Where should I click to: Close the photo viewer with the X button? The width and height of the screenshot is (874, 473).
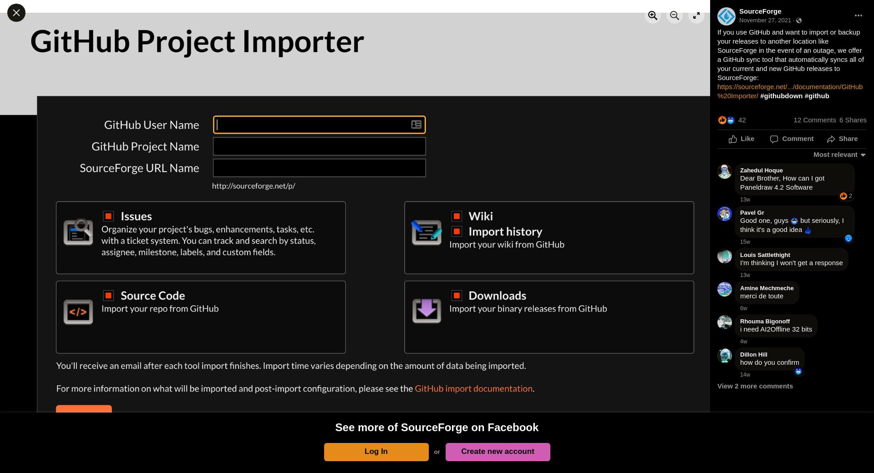click(16, 13)
